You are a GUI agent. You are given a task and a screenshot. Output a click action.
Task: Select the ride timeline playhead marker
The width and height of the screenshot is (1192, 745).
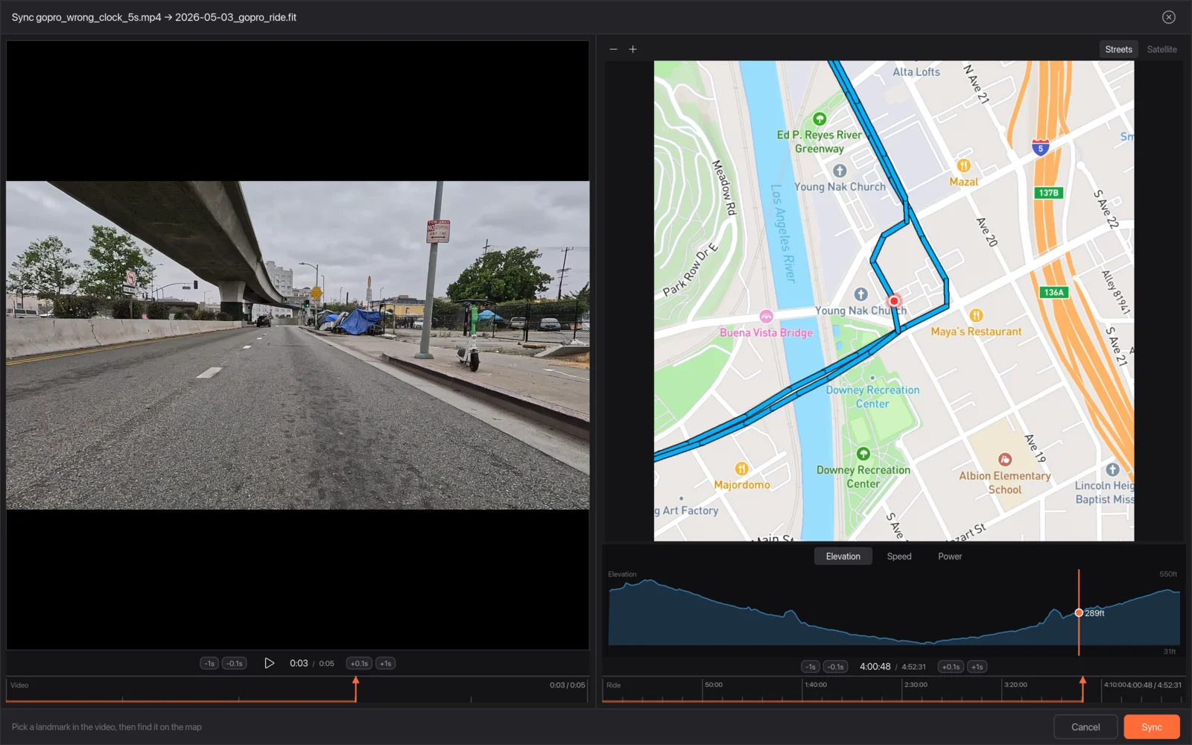tap(1082, 681)
